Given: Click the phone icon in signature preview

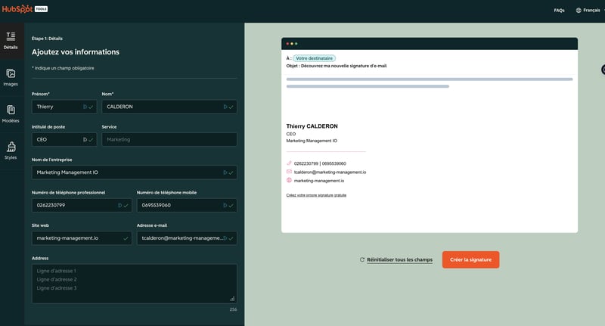Looking at the screenshot, I should (289, 163).
